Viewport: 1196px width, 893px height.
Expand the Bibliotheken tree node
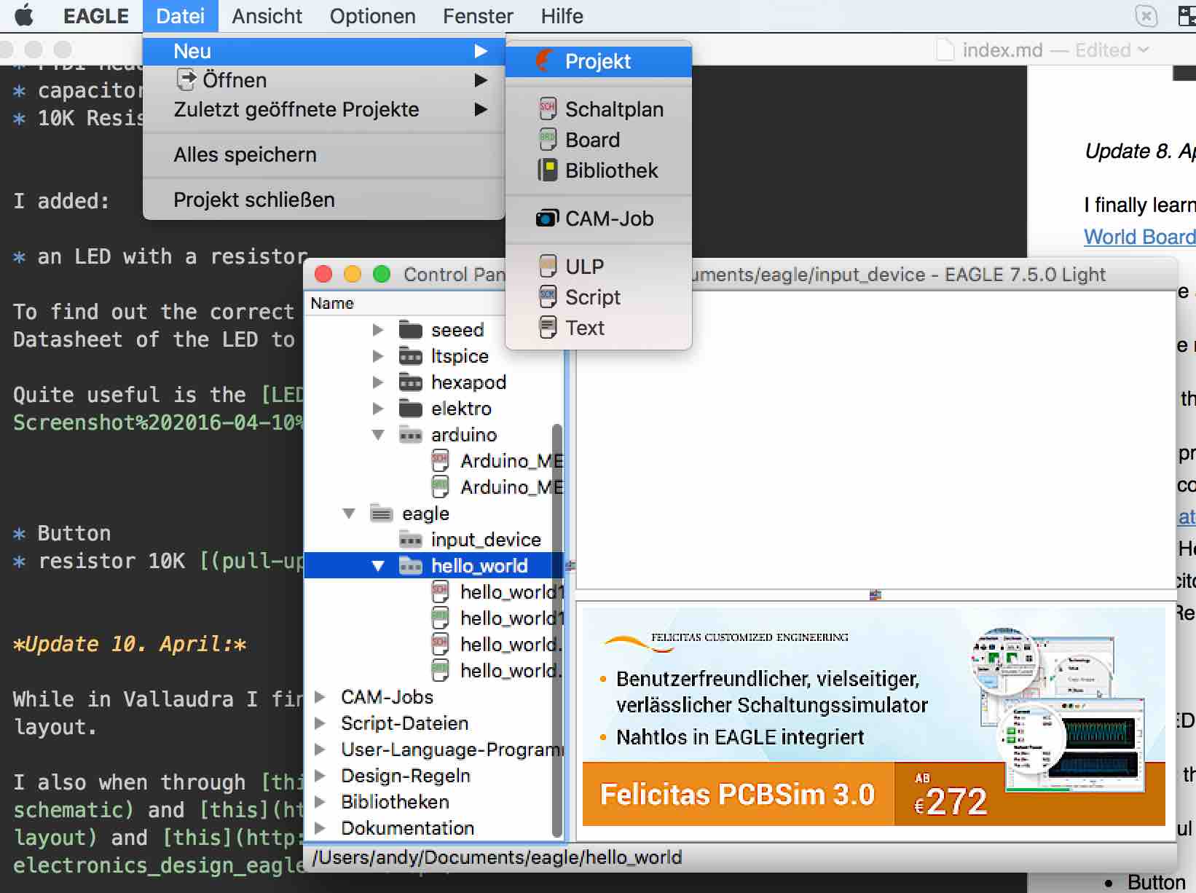click(320, 802)
